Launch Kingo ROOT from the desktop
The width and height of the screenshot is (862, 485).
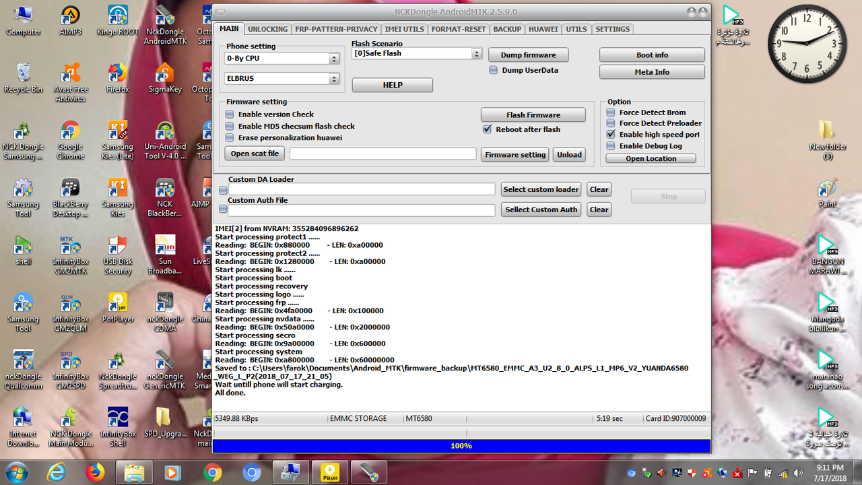(118, 20)
